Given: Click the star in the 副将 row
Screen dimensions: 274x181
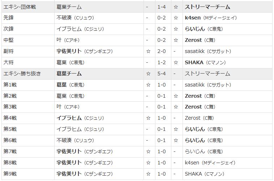Looking at the screenshot, I should [148, 51].
